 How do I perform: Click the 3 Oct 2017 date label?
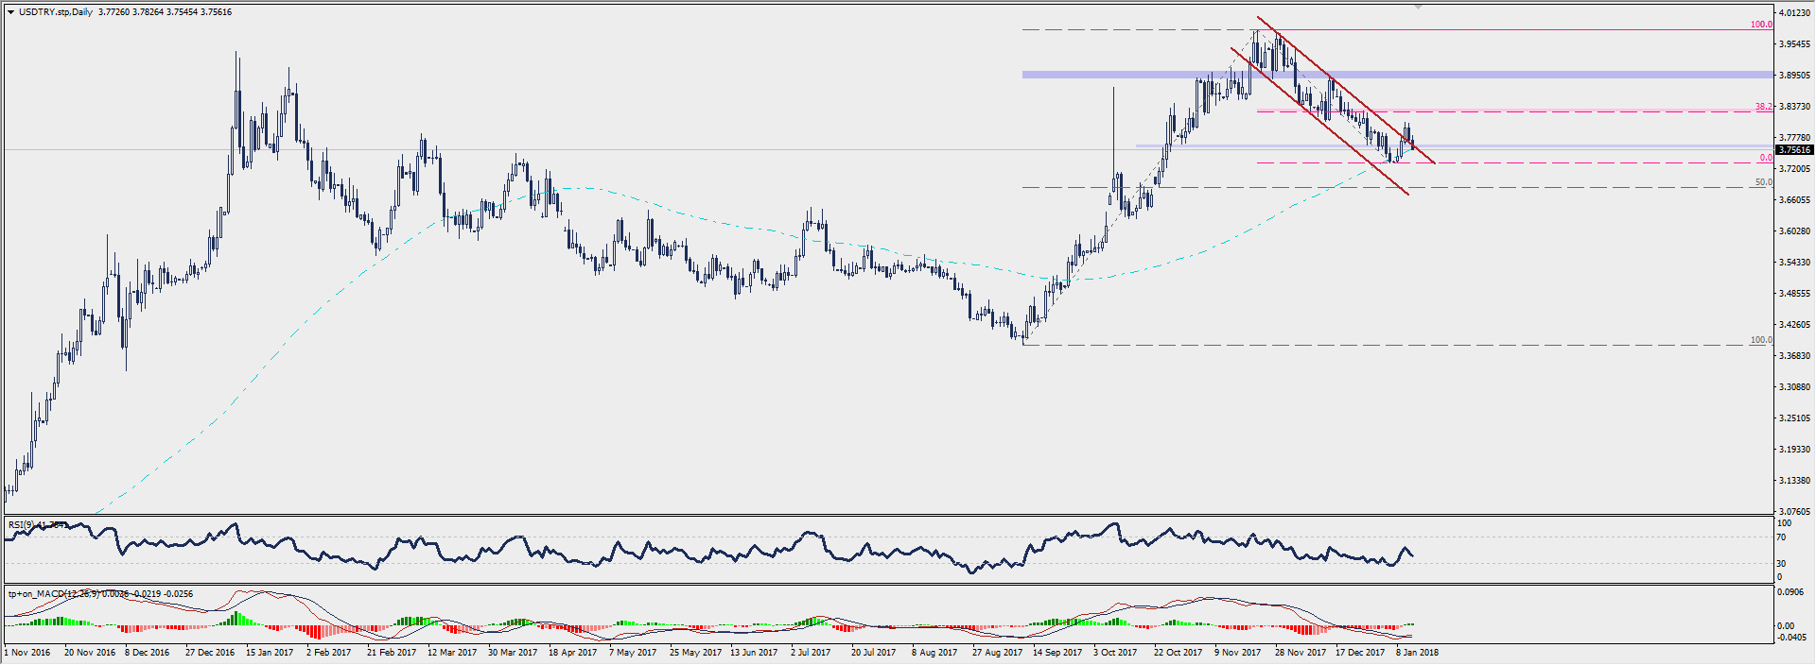tap(1115, 653)
